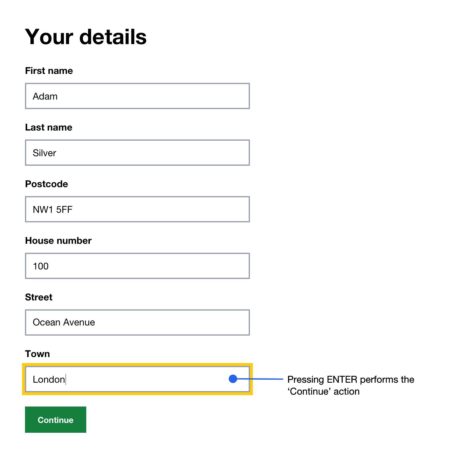The width and height of the screenshot is (476, 456).
Task: Click the Street label
Action: click(x=38, y=297)
